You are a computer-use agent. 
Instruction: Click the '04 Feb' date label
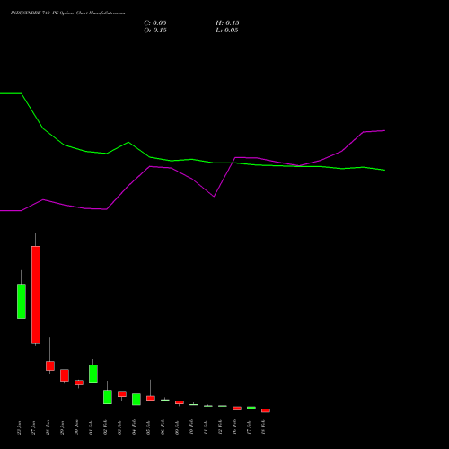pos(134,427)
